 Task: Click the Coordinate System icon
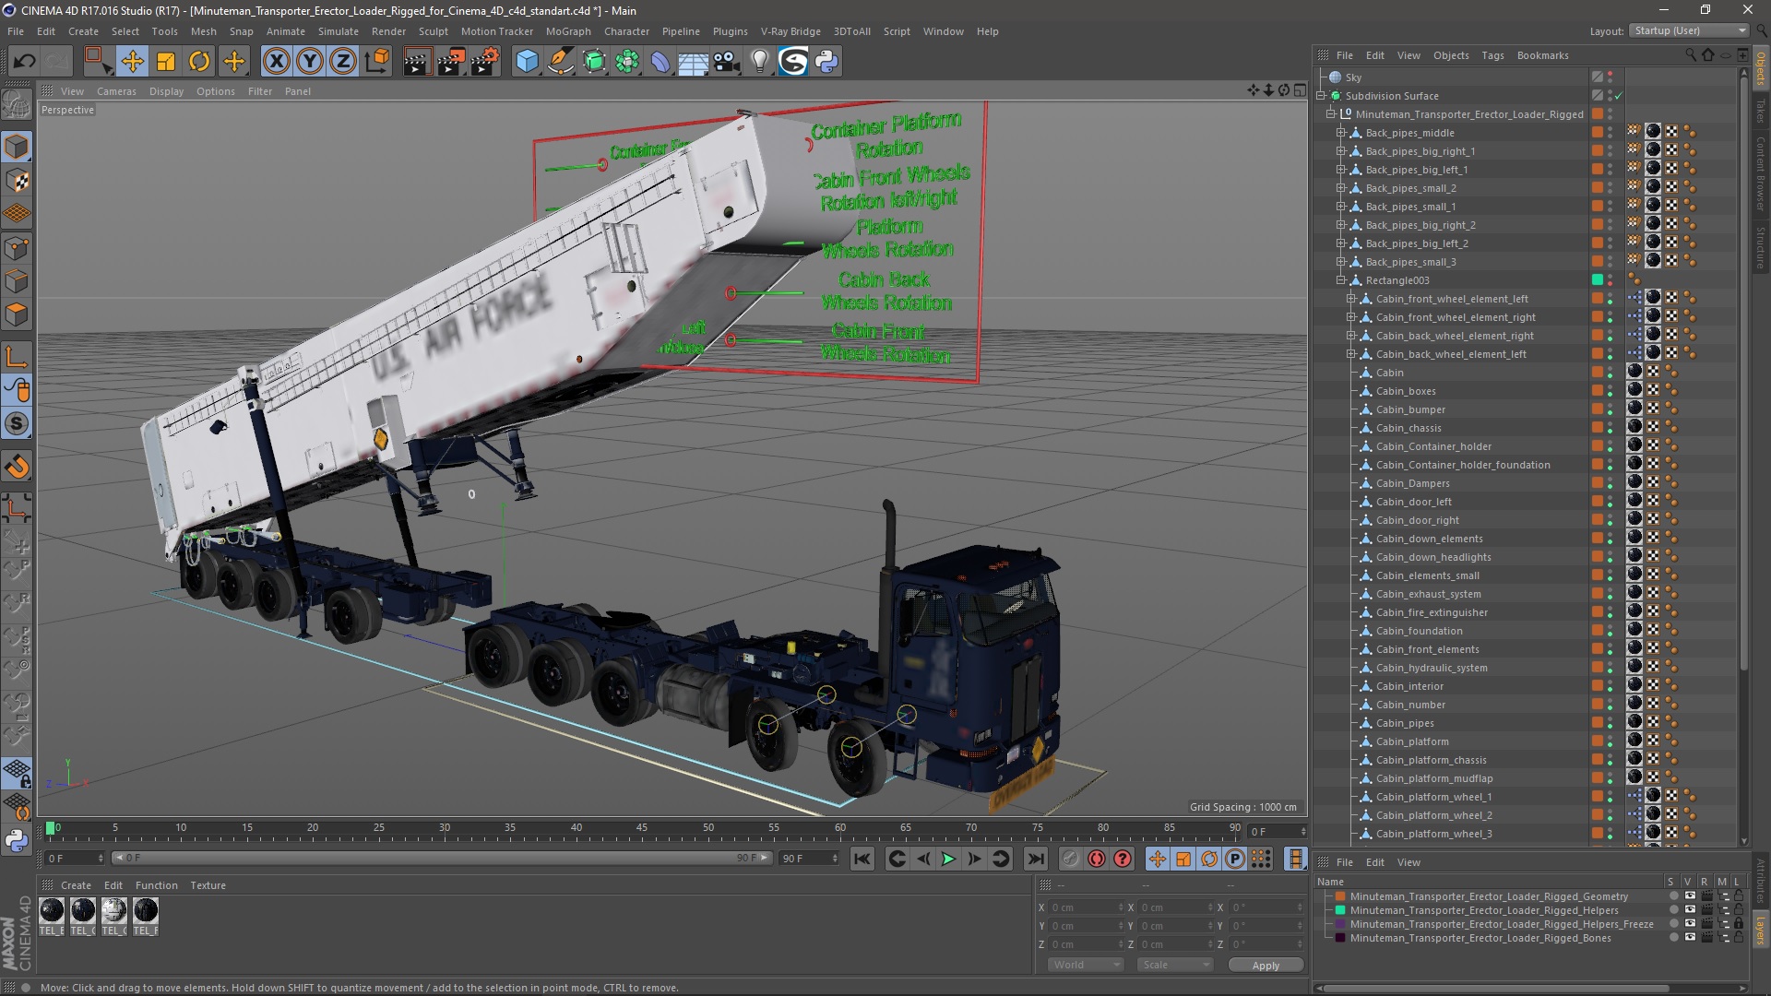377,62
